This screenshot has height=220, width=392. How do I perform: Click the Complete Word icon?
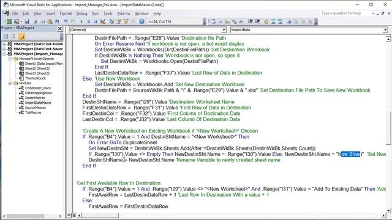pos(241,21)
